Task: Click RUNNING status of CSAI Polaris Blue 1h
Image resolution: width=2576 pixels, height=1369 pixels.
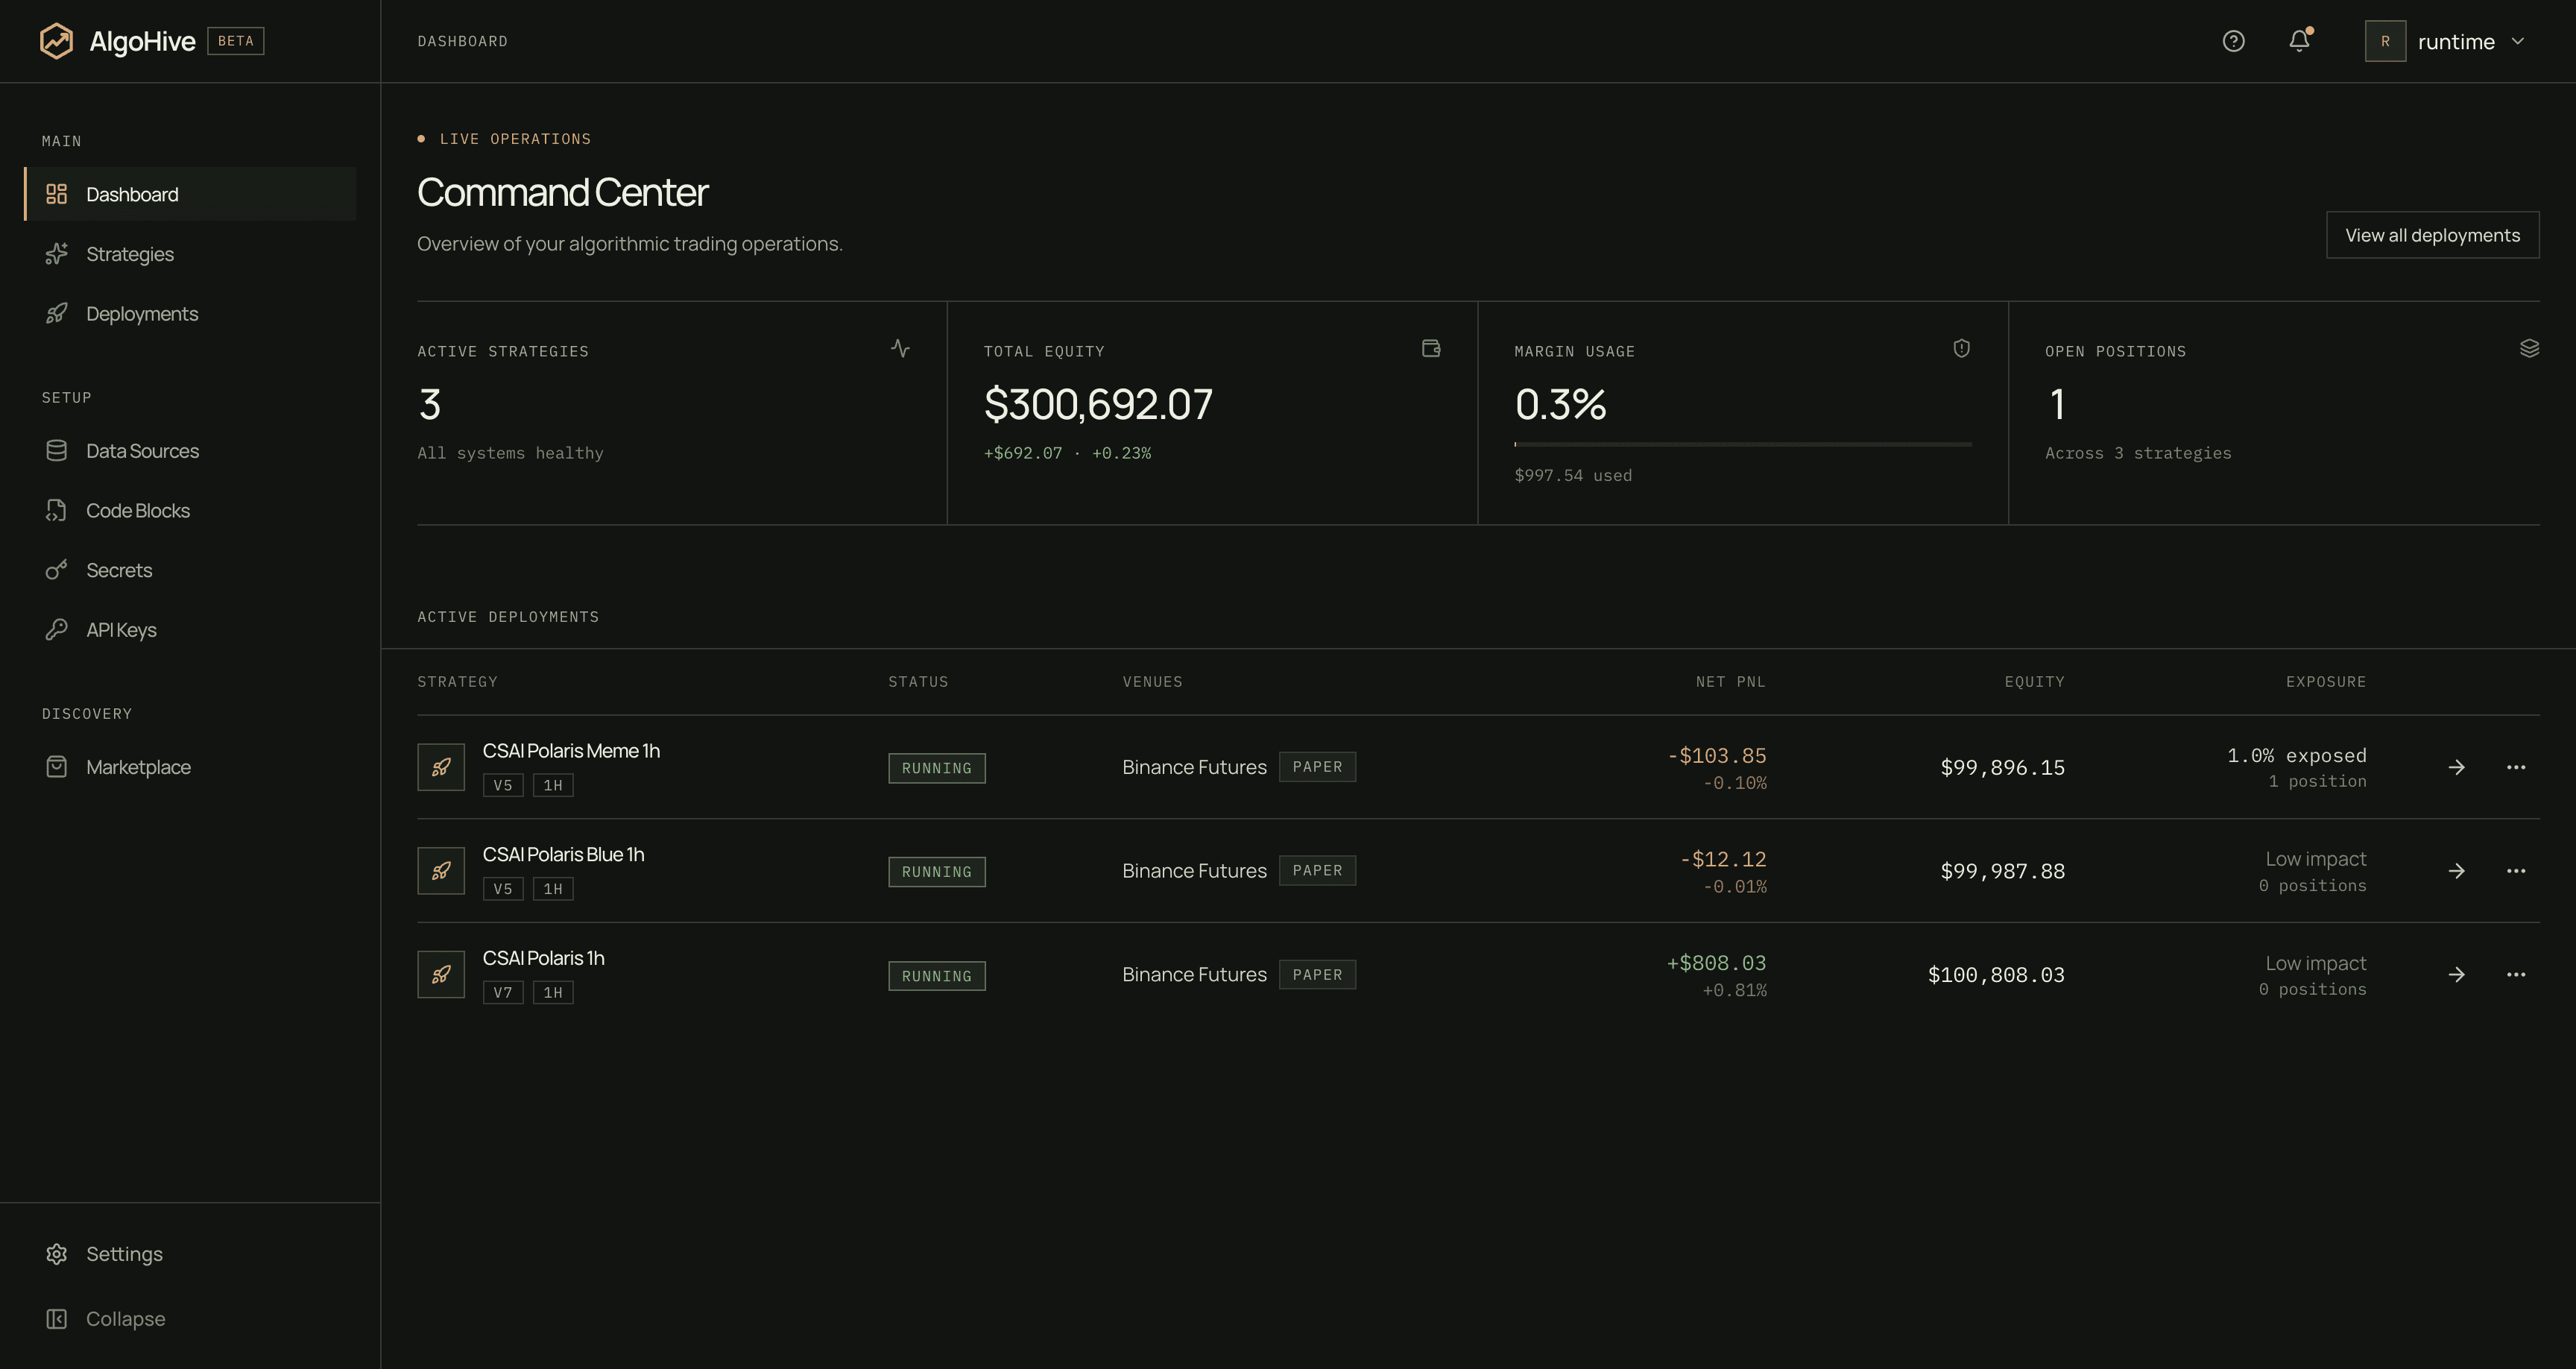Action: click(x=937, y=872)
